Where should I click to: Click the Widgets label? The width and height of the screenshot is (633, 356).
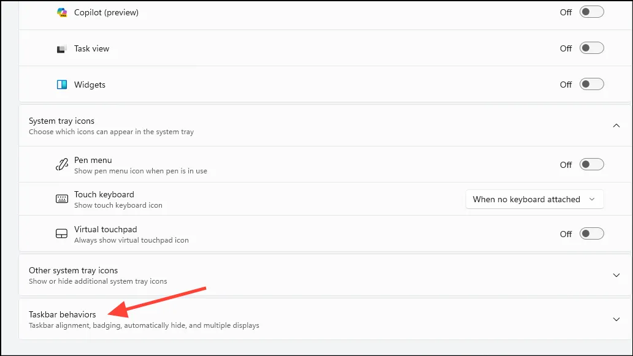pyautogui.click(x=90, y=85)
